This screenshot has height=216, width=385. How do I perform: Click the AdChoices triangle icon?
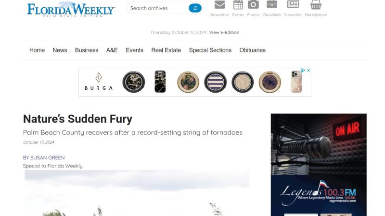(x=303, y=71)
